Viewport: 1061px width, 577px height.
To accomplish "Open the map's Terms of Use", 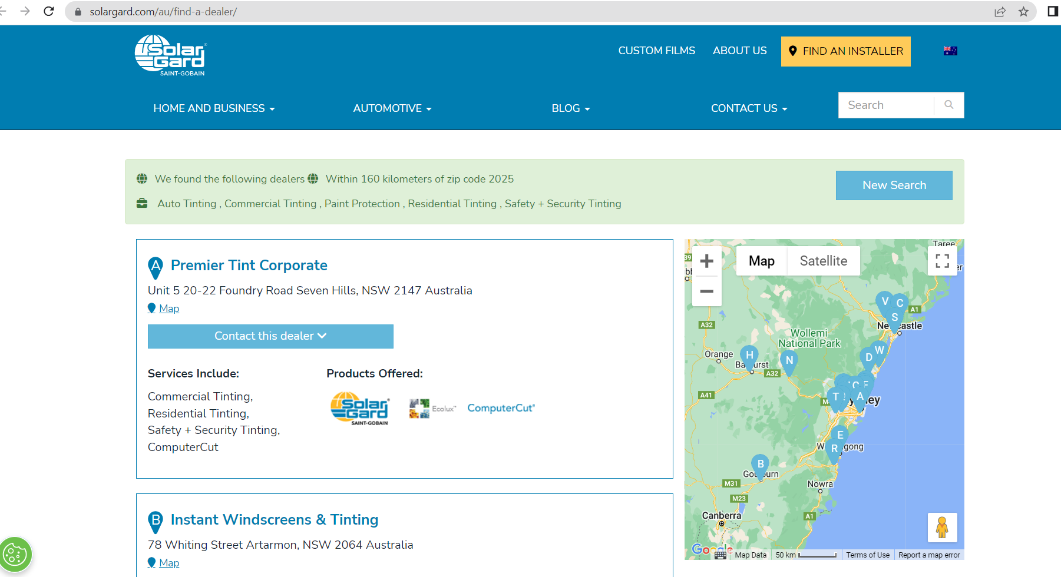I will (868, 555).
